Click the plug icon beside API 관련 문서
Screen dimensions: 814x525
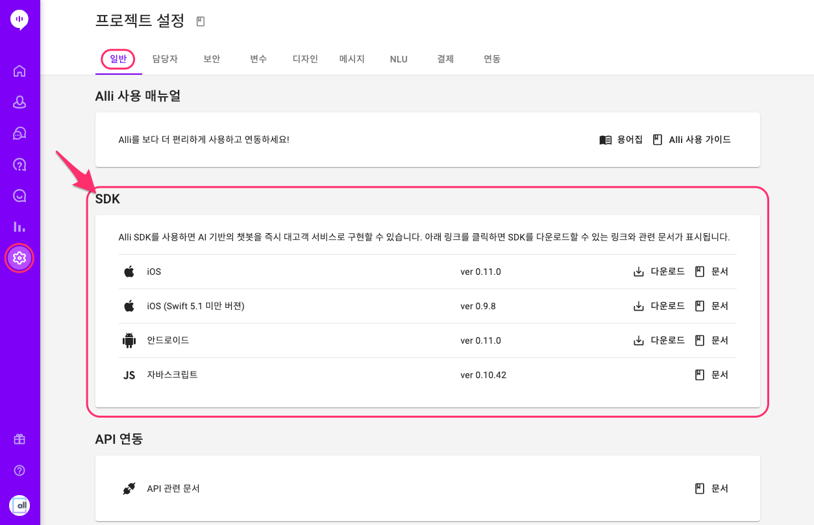pos(129,489)
